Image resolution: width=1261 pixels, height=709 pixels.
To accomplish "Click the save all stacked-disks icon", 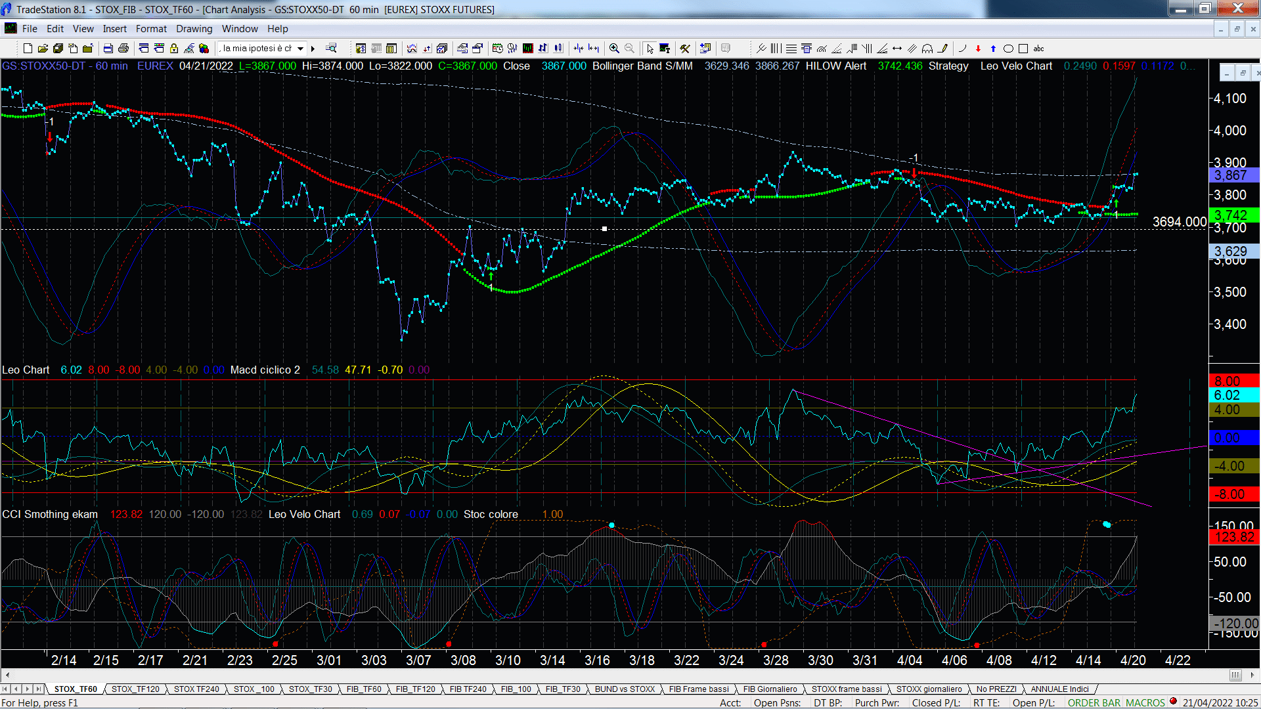I will tap(58, 49).
